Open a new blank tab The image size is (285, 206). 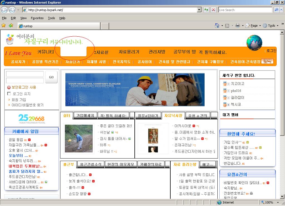[x=105, y=26]
